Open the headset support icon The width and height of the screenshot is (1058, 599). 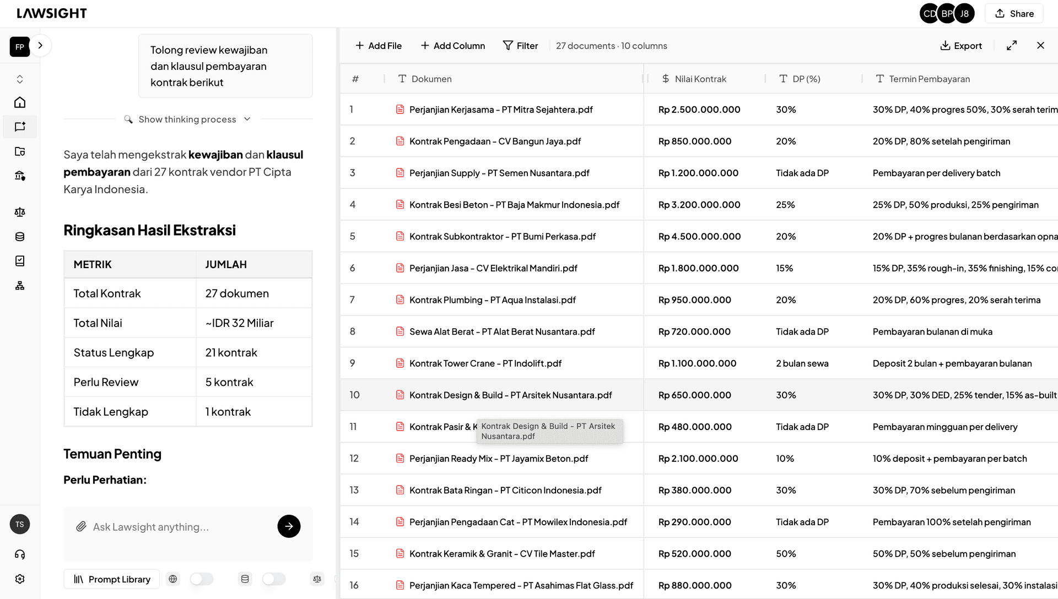click(20, 554)
